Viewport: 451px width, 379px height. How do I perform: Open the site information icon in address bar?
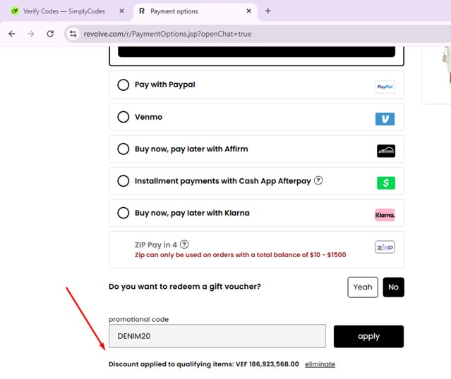coord(73,34)
